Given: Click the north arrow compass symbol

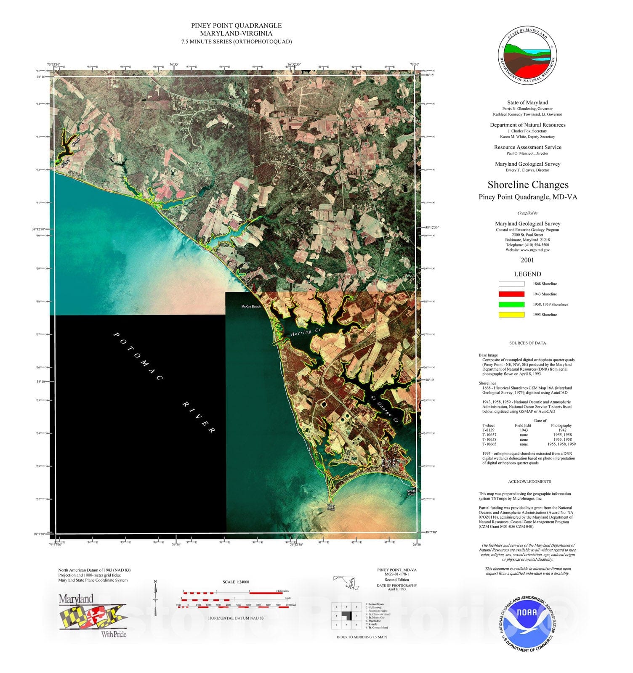Looking at the screenshot, I should pyautogui.click(x=155, y=598).
